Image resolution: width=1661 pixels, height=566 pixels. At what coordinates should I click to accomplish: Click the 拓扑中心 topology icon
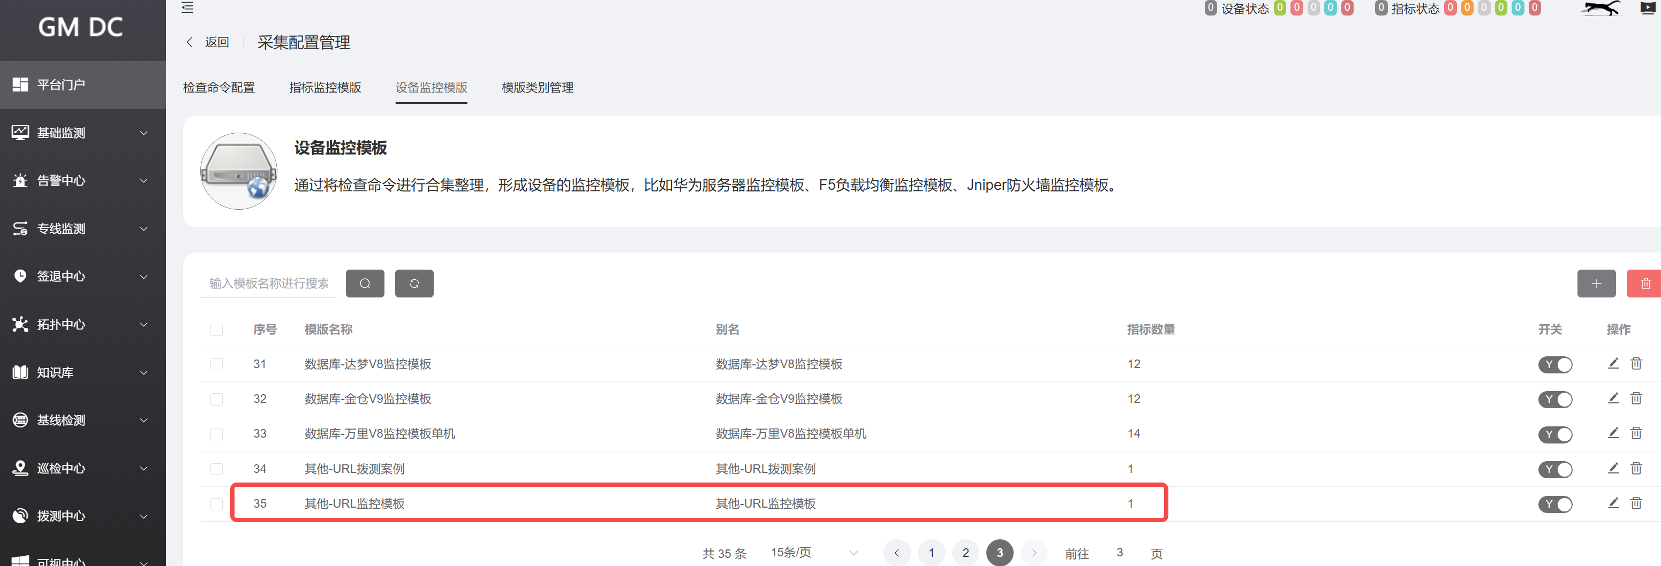(20, 324)
